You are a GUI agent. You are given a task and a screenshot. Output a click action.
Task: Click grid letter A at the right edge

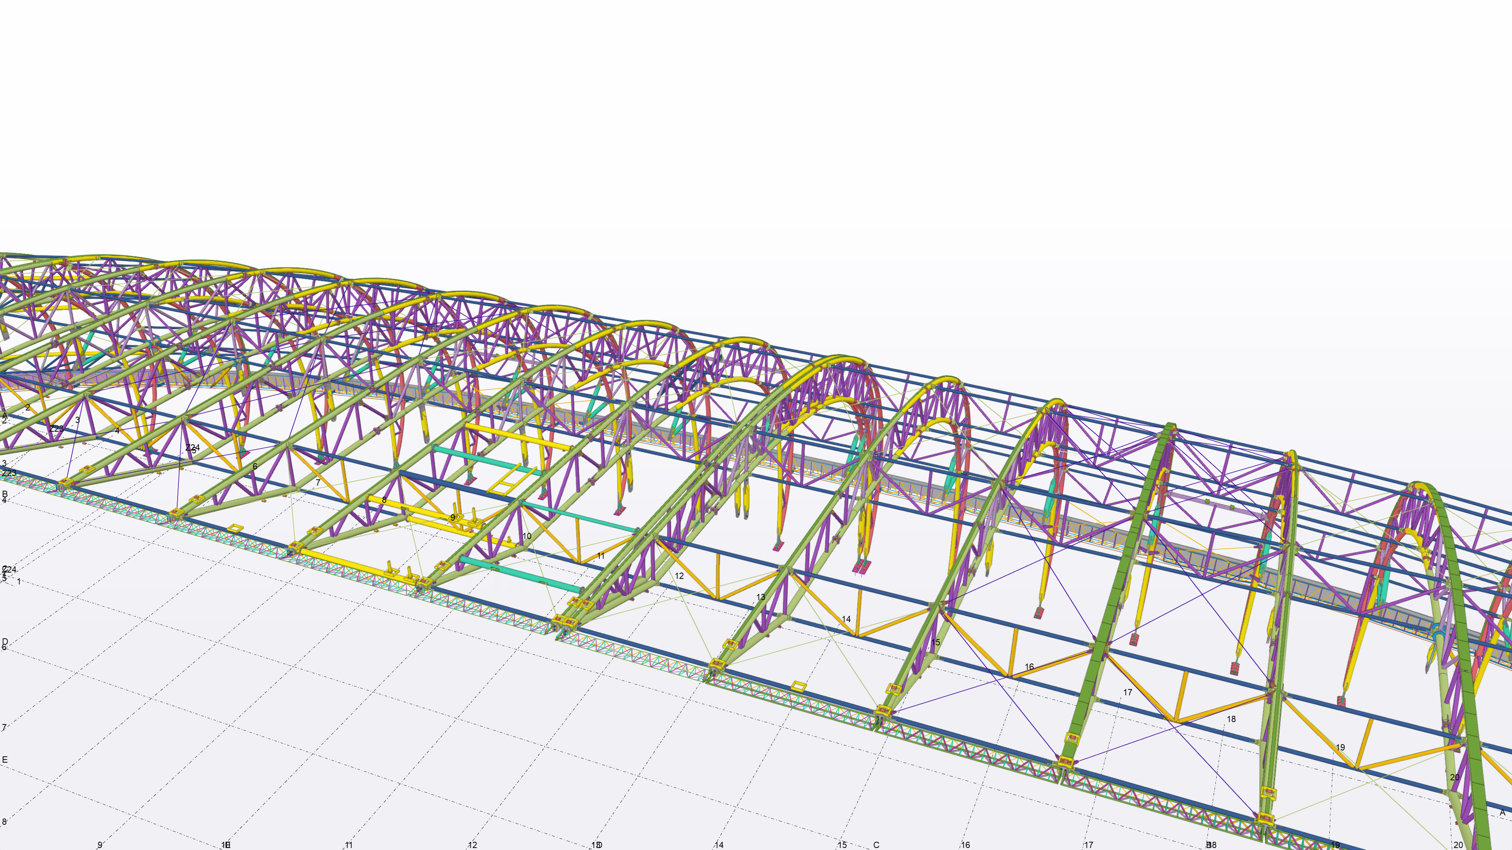[1502, 813]
